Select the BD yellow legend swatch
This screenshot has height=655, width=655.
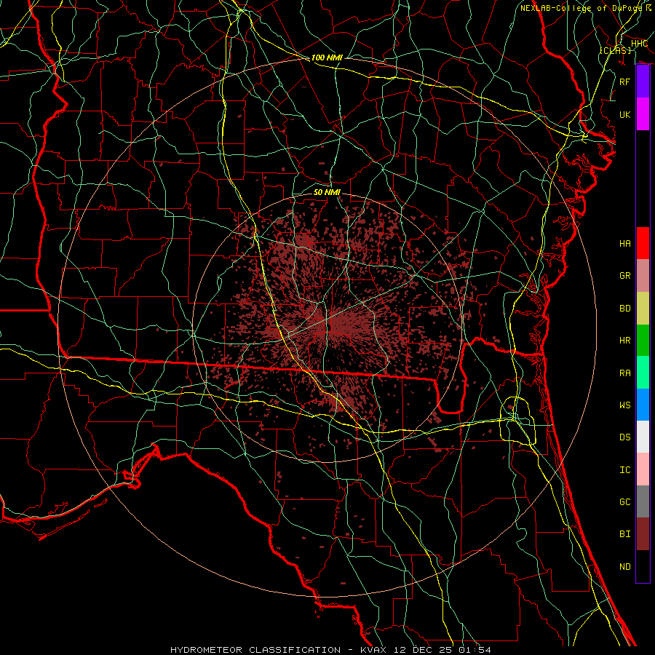[x=643, y=308]
